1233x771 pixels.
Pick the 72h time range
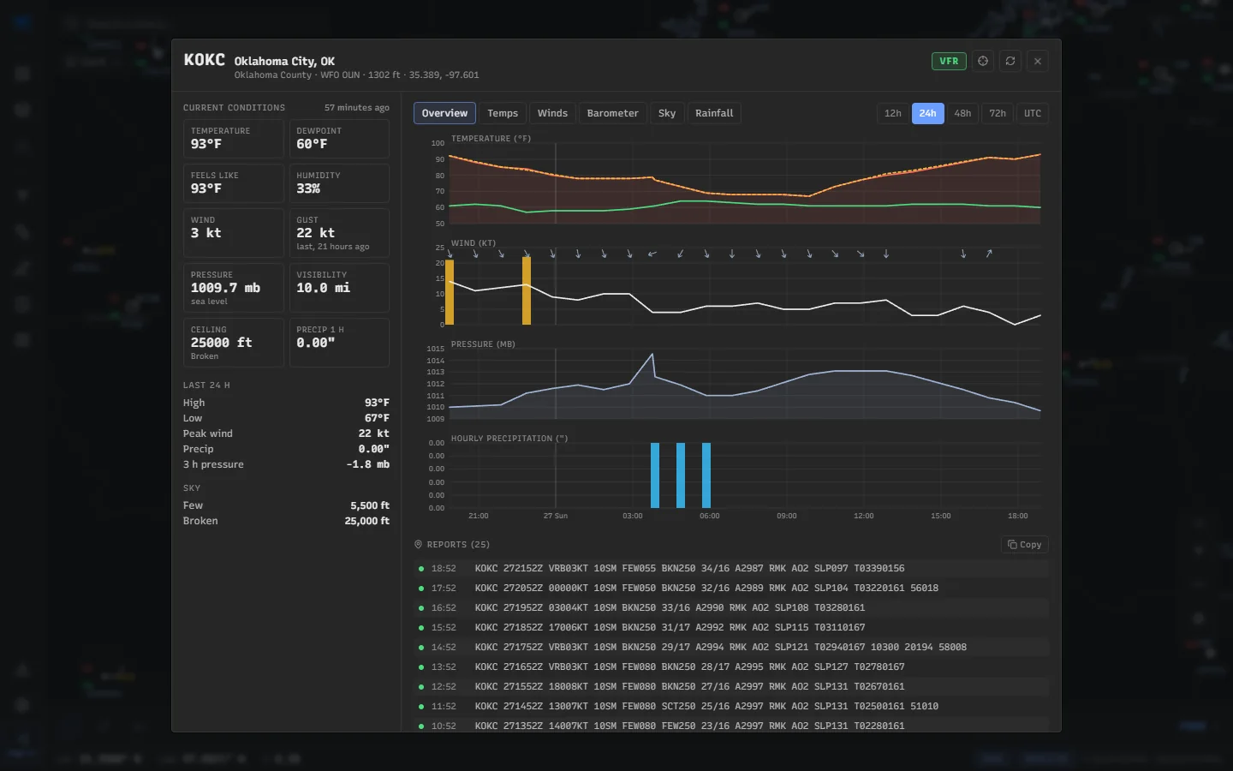[x=998, y=113]
